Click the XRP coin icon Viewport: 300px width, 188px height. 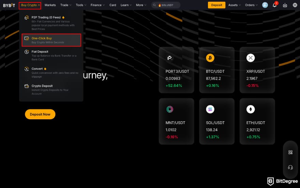click(x=251, y=58)
